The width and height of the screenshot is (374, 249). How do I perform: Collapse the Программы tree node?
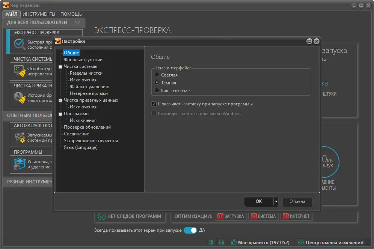coord(60,114)
